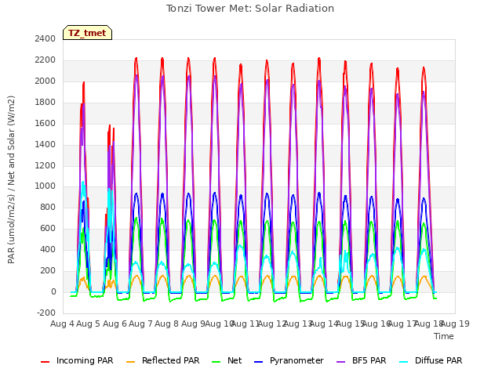Click the 0 y-axis tick label
Viewport: 502px width, 376px height.
click(53, 291)
